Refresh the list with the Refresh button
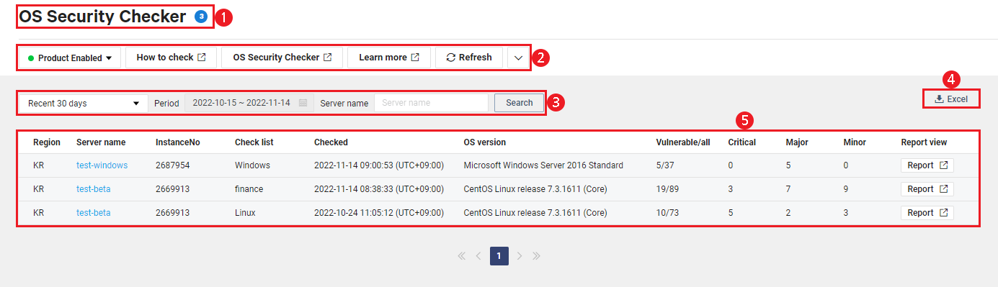The height and width of the screenshot is (287, 998). (x=469, y=58)
